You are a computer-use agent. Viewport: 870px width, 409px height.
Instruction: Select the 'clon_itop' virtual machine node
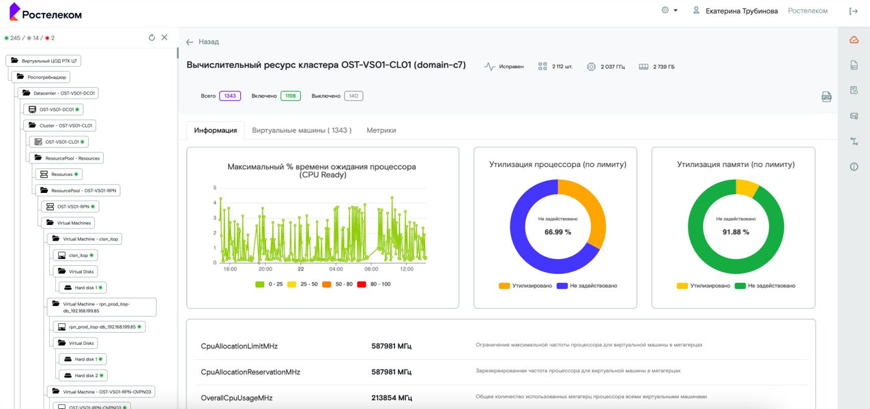coord(75,256)
